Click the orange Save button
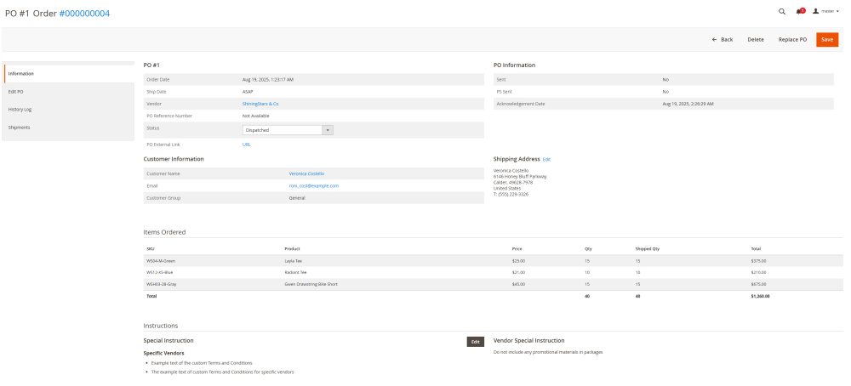This screenshot has width=851, height=386. tap(827, 40)
